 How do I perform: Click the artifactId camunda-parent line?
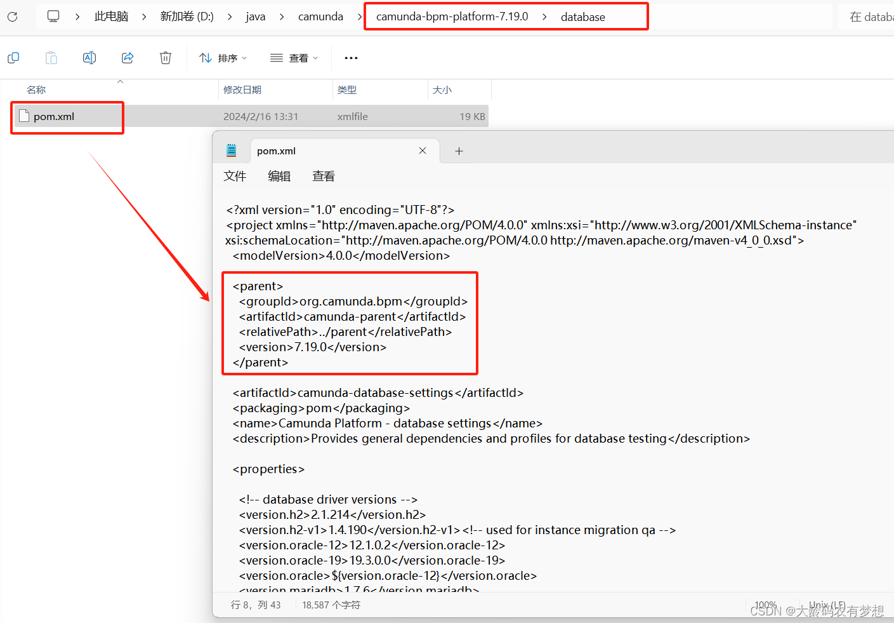point(352,316)
